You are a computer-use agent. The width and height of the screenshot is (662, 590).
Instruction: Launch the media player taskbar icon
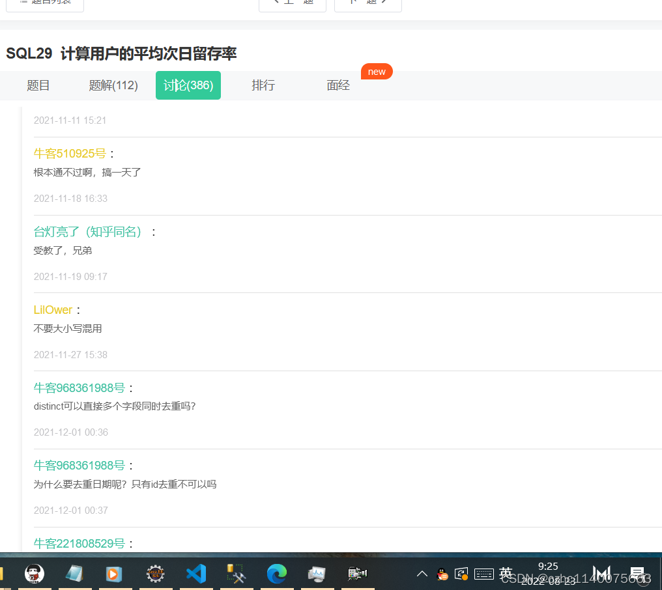(114, 574)
